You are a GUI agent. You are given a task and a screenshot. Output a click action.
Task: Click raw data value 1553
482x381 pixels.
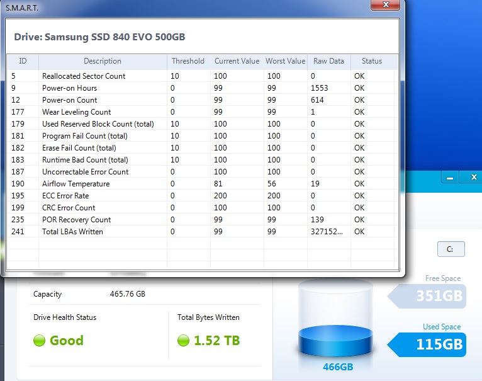(x=320, y=88)
